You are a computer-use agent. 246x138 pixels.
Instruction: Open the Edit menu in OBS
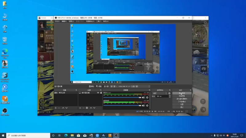[64, 21]
